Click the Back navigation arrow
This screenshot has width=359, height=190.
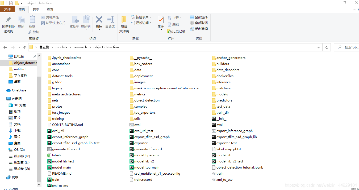click(5, 47)
